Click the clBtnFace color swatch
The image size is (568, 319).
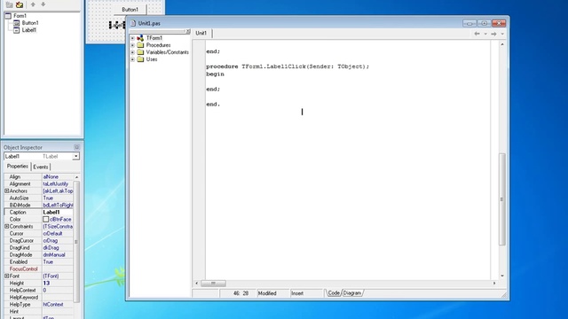click(x=45, y=219)
